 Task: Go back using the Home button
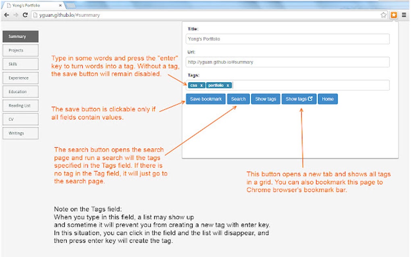tap(328, 99)
